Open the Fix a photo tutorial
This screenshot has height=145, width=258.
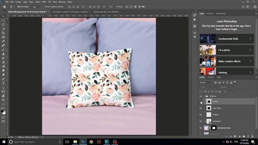click(227, 50)
